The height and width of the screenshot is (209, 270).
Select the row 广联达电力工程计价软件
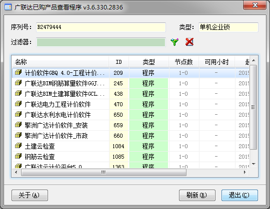(x=130, y=104)
